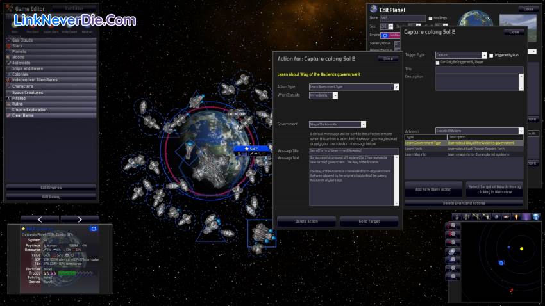
Task: Click the Delete Action button
Action: (x=306, y=221)
